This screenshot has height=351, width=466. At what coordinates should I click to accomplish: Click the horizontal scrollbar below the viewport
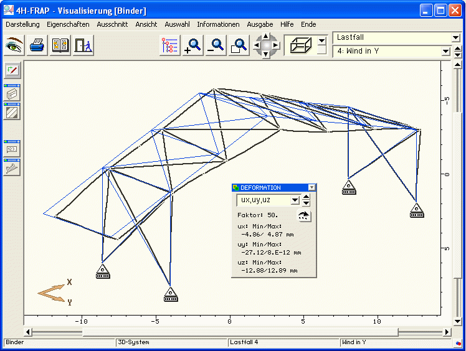[237, 332]
